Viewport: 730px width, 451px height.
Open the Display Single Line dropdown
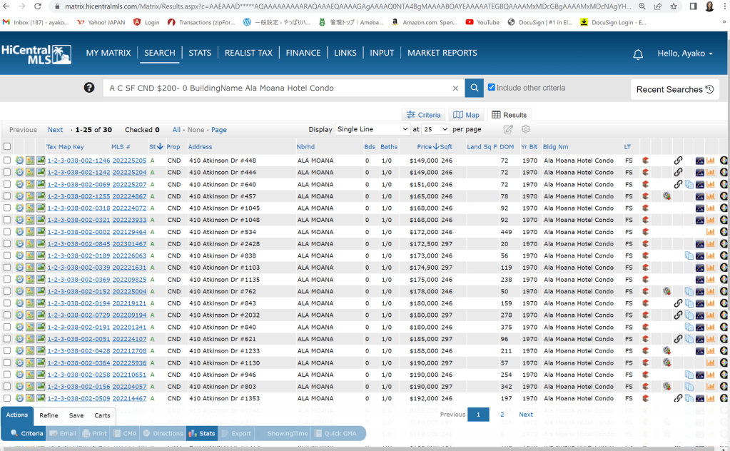[372, 129]
